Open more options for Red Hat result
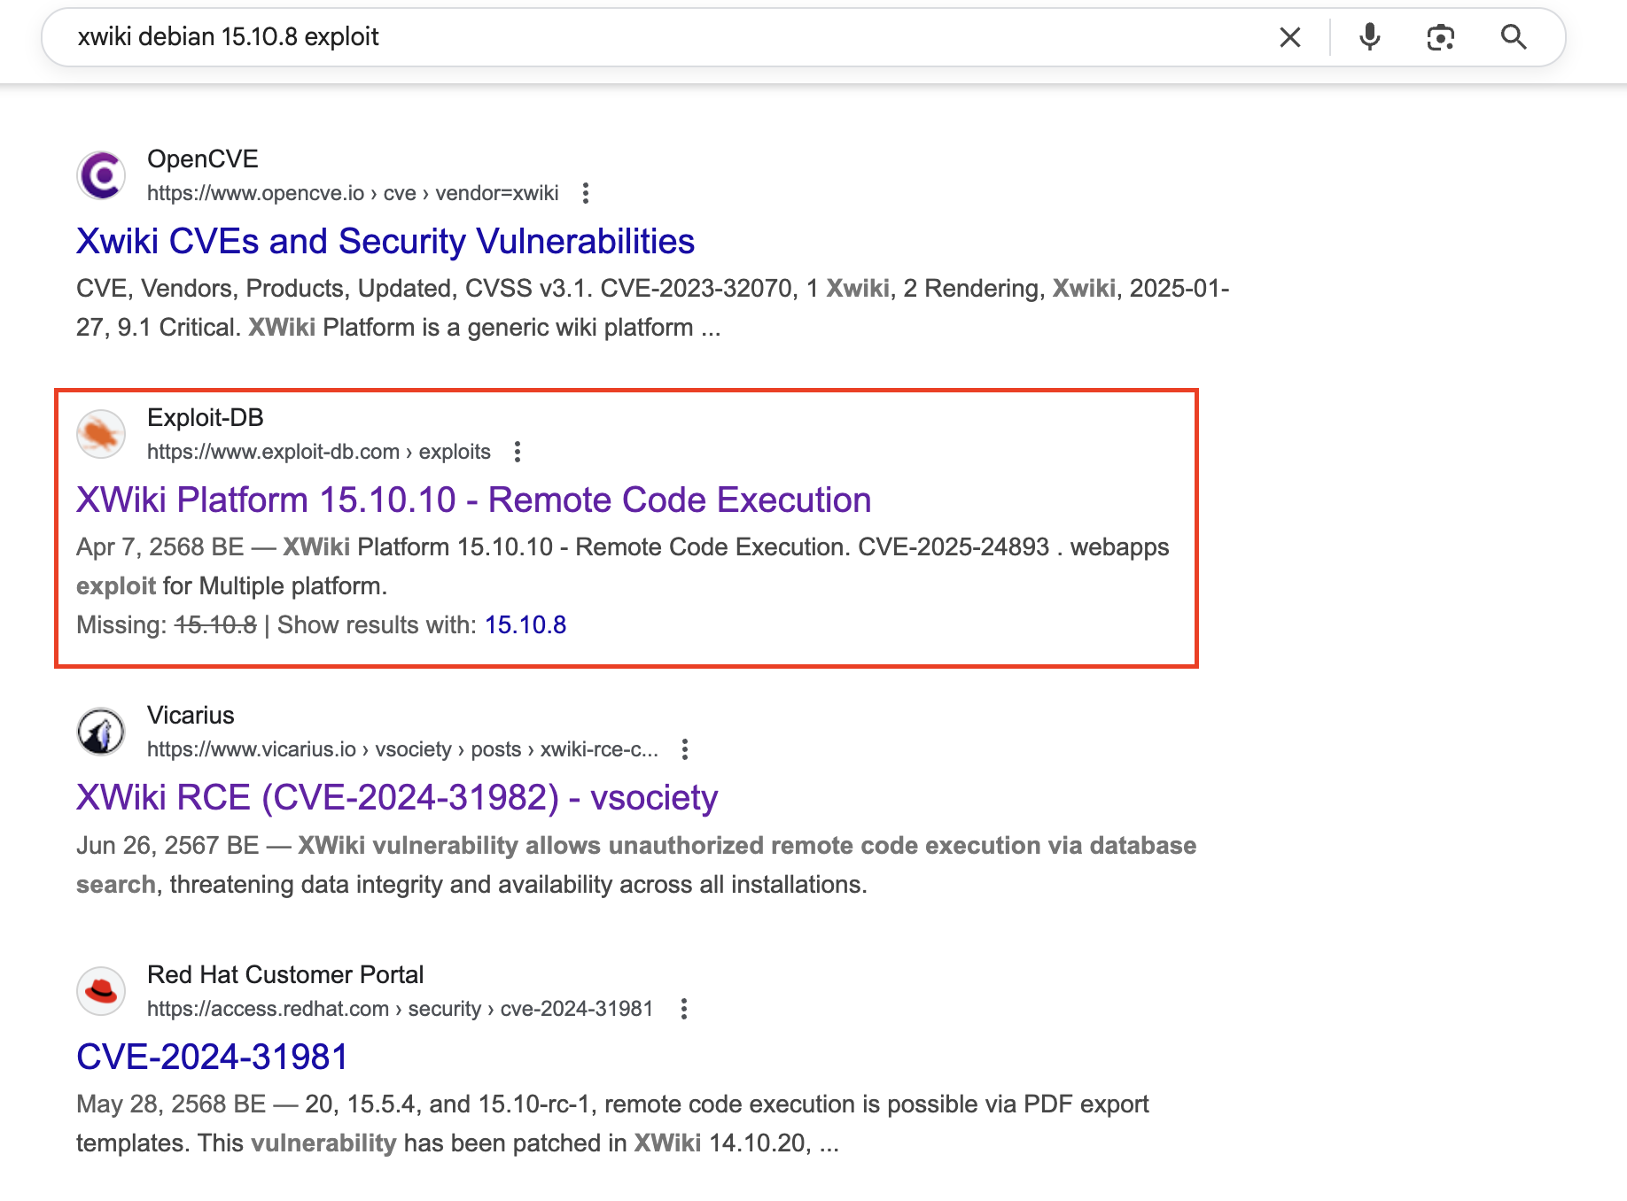The height and width of the screenshot is (1201, 1627). 683,1009
